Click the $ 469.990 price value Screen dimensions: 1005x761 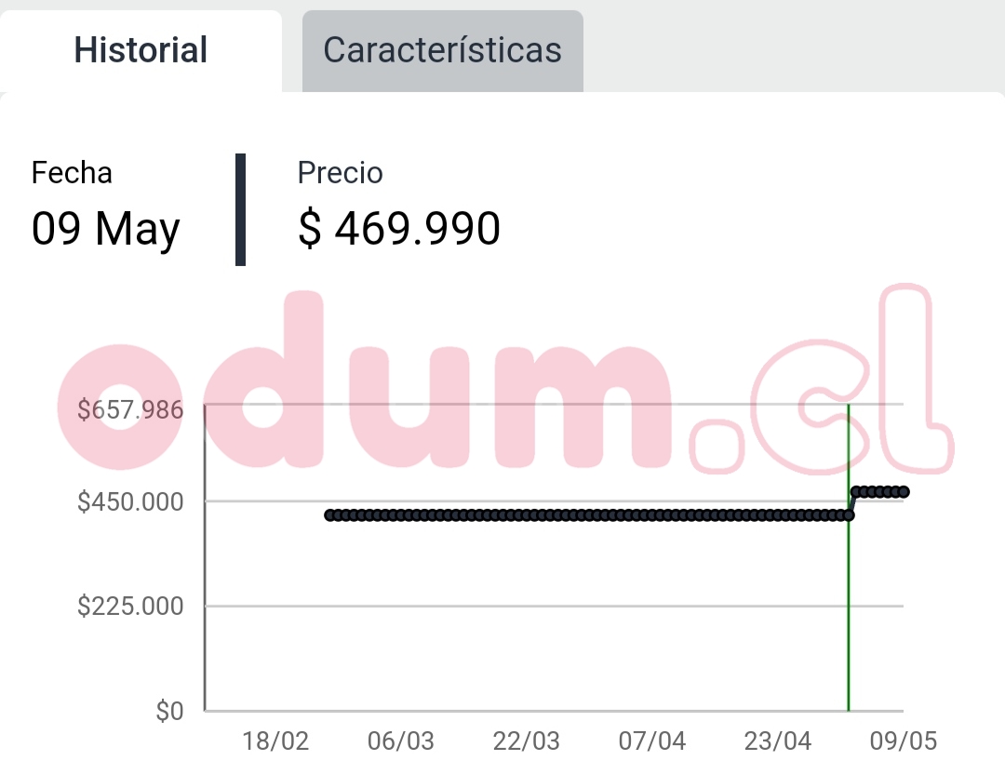(399, 229)
